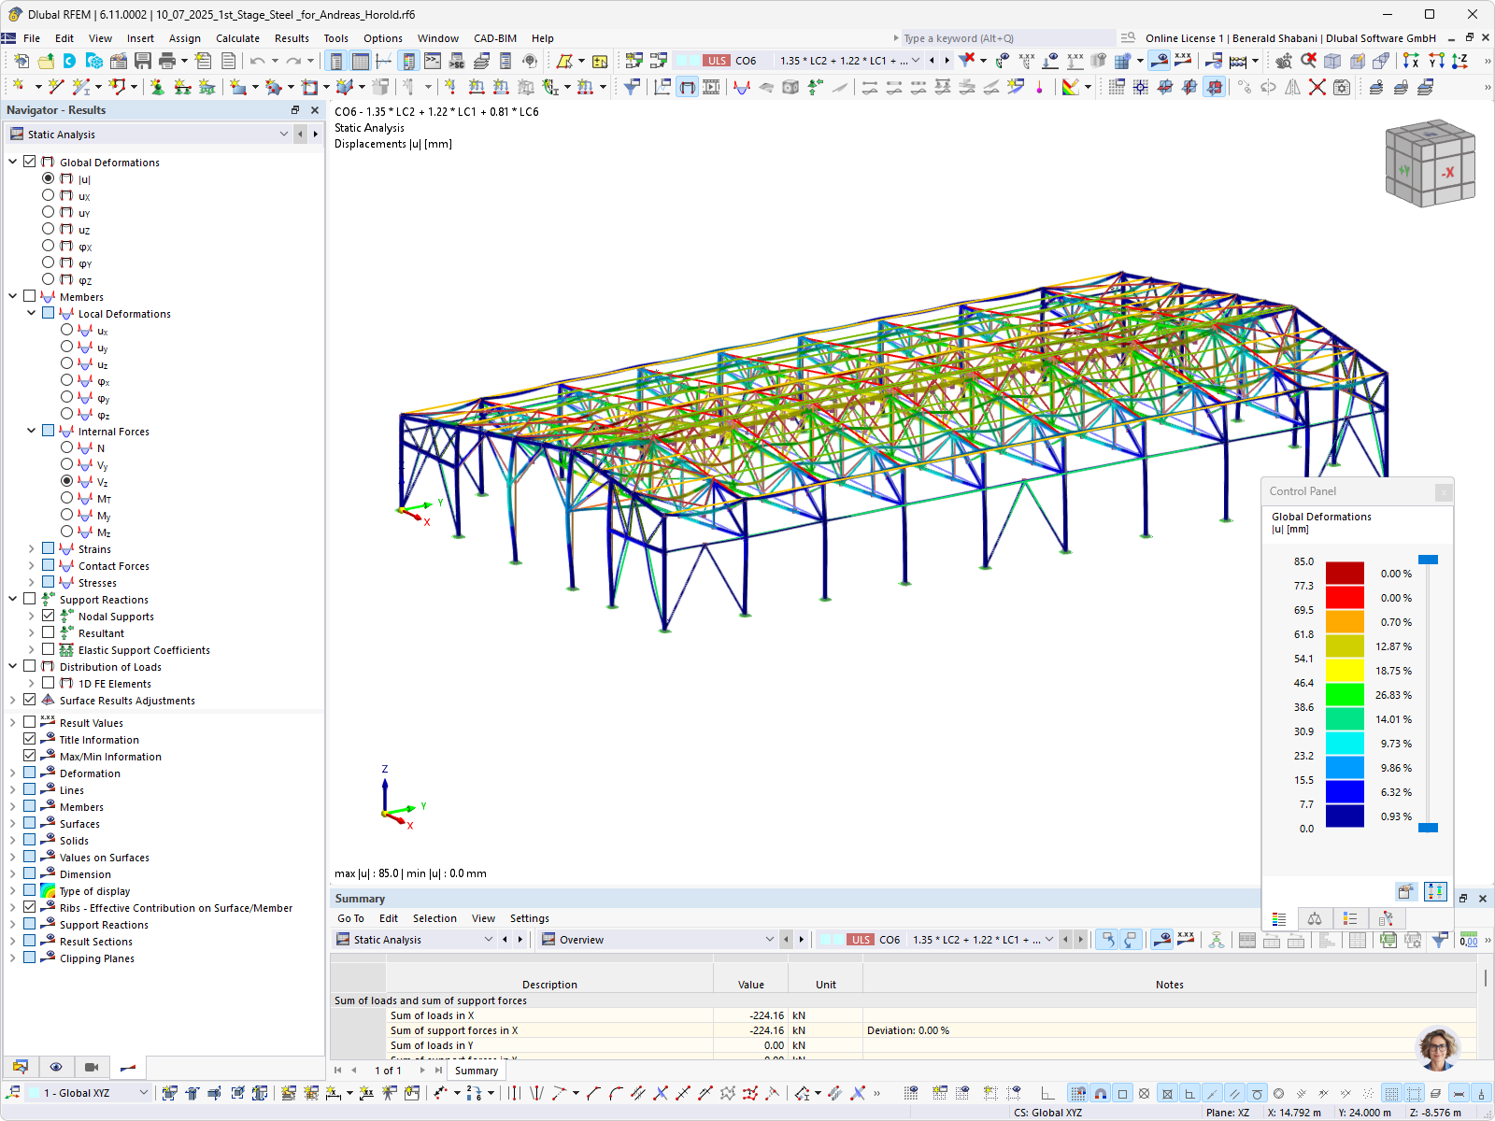Enable the snap magnet in the status bar
The image size is (1495, 1121).
1099,1093
